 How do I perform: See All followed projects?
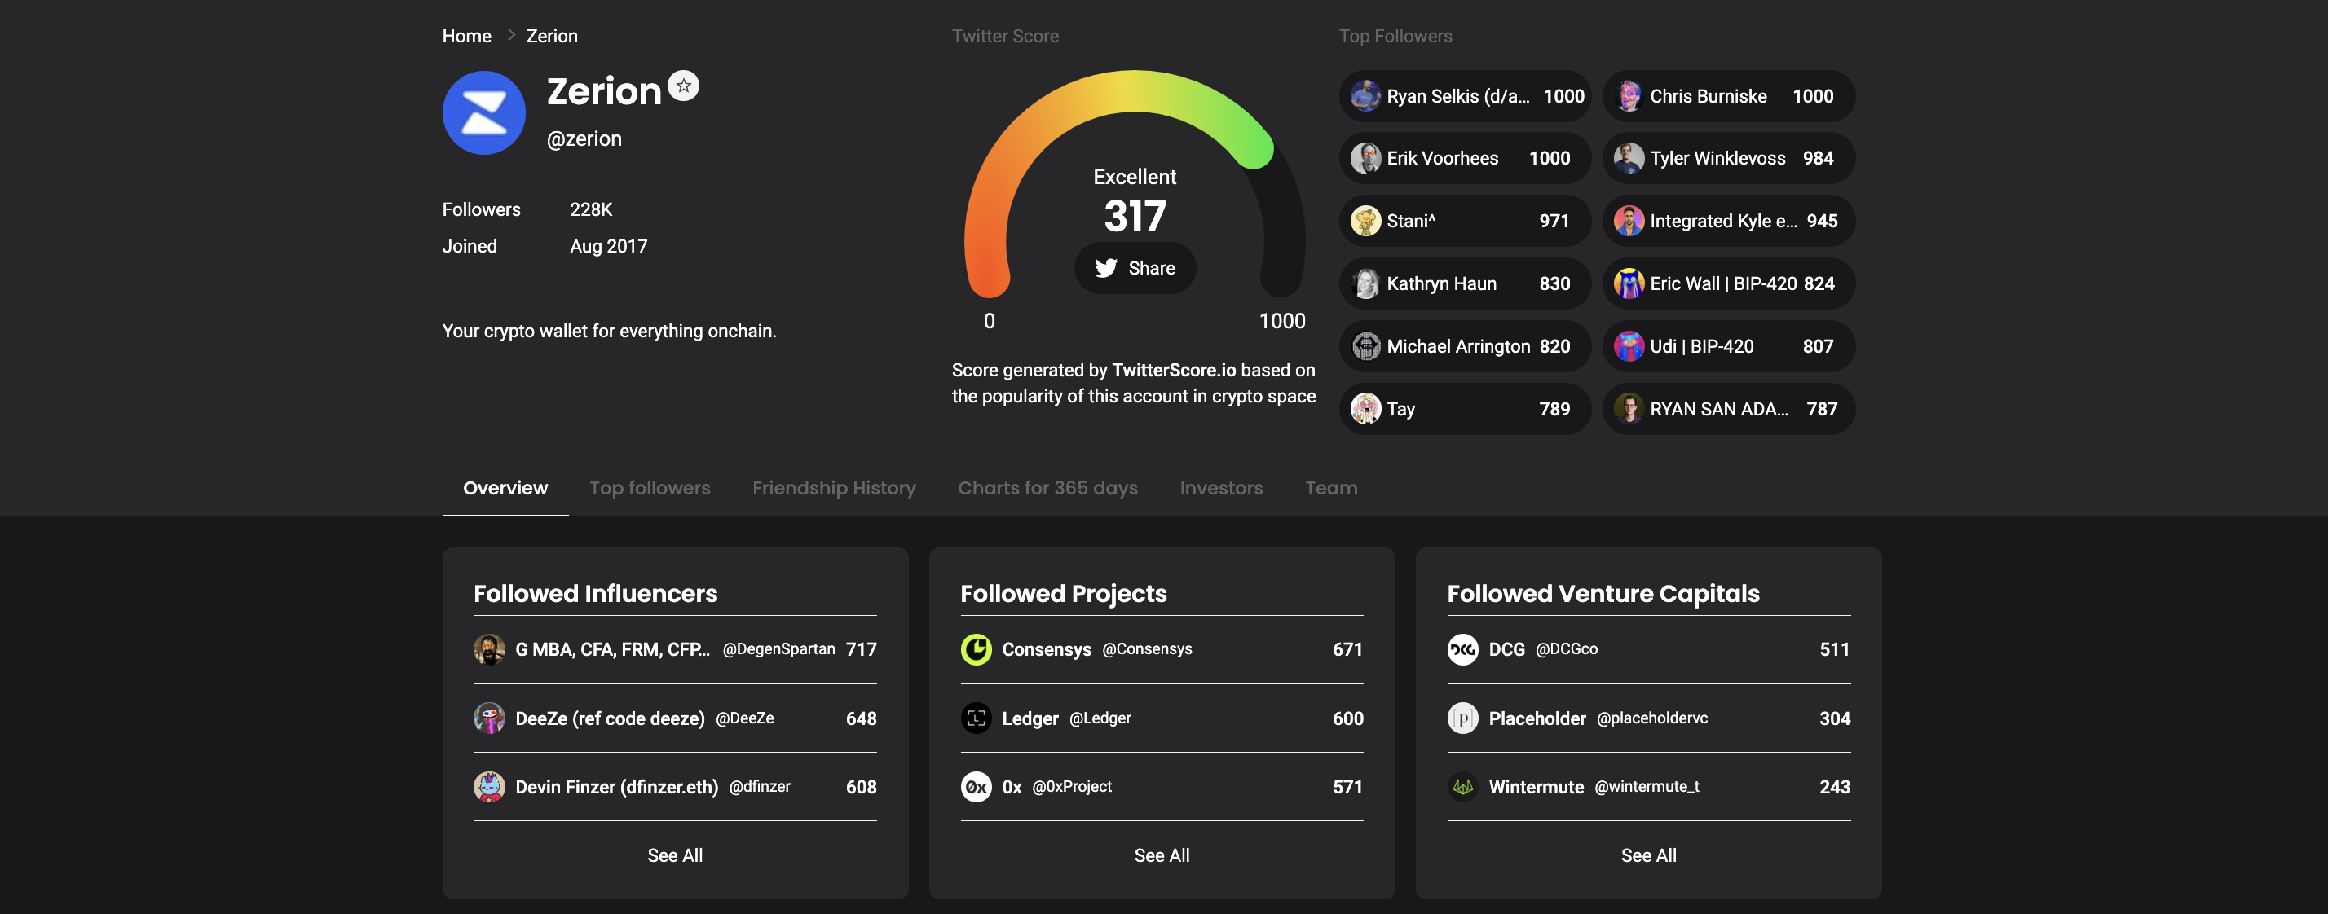click(x=1162, y=855)
